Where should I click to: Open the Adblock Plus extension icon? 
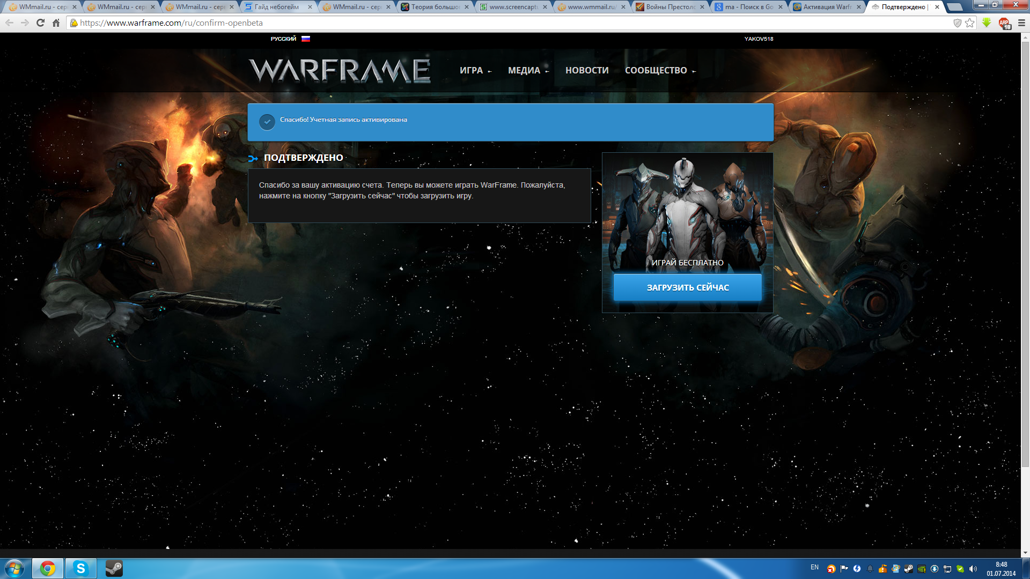[1004, 23]
